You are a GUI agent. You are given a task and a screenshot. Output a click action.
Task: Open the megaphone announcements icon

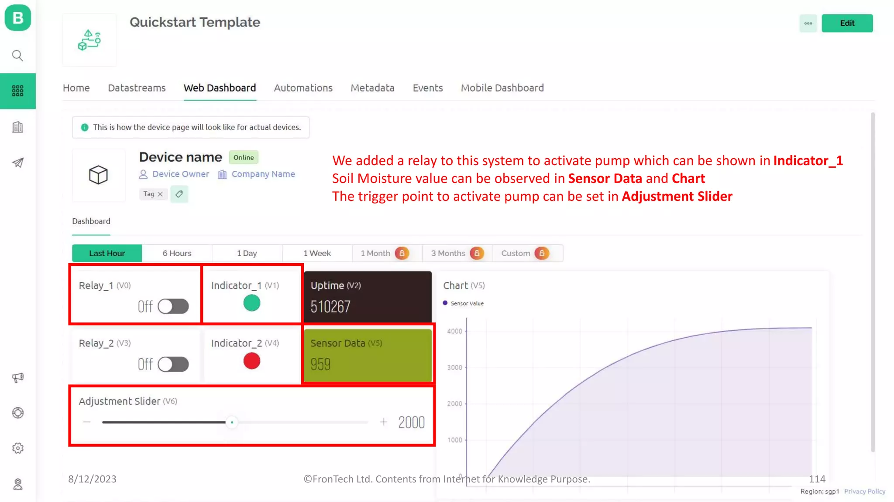click(x=17, y=377)
